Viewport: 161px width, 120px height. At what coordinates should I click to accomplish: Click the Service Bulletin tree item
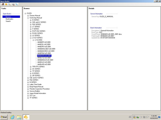[35, 91]
